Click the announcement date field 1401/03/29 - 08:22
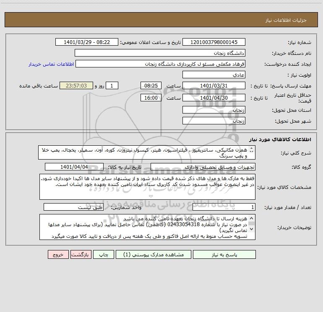This screenshot has width=323, height=312. point(87,42)
